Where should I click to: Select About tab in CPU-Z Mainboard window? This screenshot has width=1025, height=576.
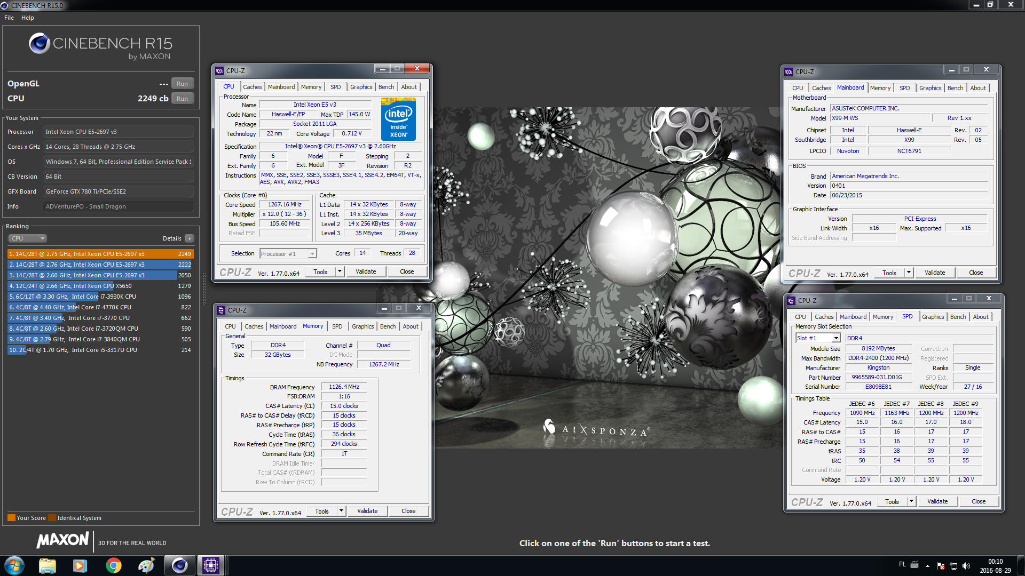[x=978, y=88]
